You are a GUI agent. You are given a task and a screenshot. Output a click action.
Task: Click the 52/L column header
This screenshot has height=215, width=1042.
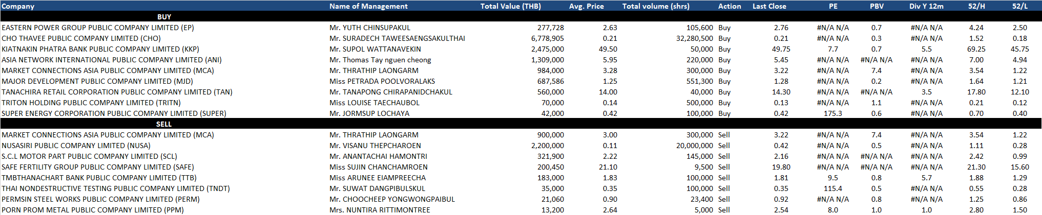(1019, 6)
